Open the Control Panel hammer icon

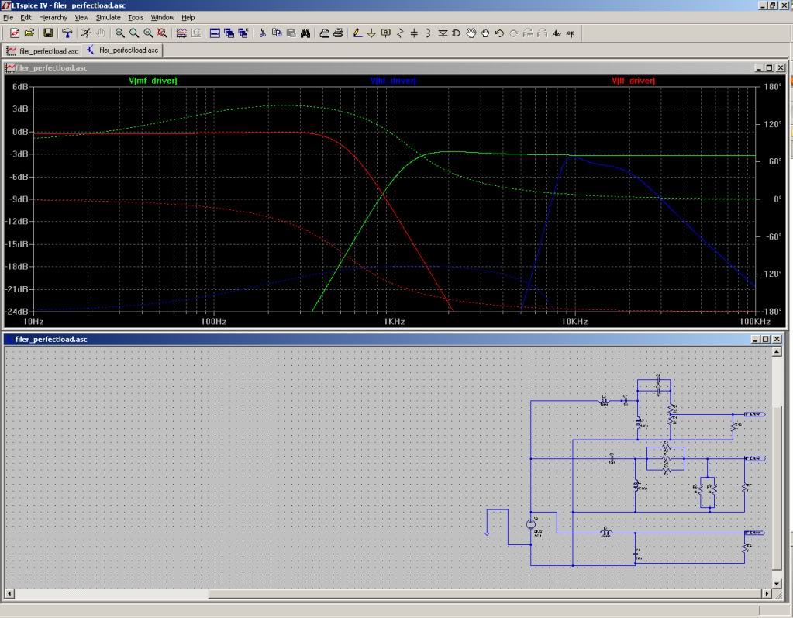click(x=67, y=33)
